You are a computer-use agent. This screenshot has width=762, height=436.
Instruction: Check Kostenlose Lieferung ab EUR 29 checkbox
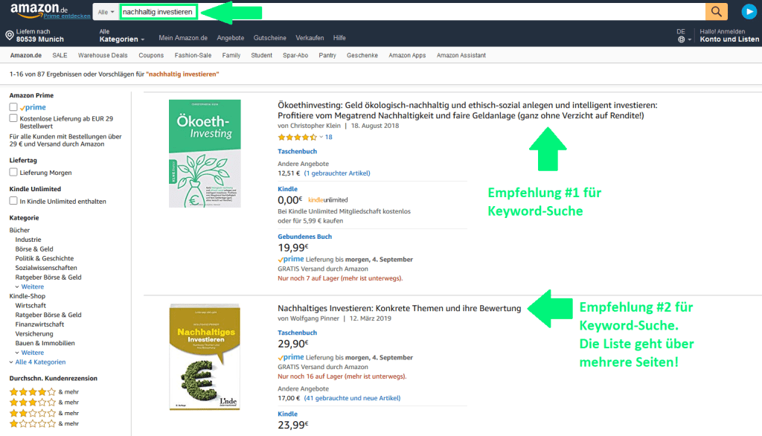13,118
